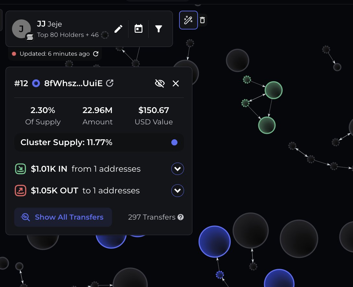Screen dimensions: 353x287
Task: Click the pencil edit icon
Action: tap(118, 29)
